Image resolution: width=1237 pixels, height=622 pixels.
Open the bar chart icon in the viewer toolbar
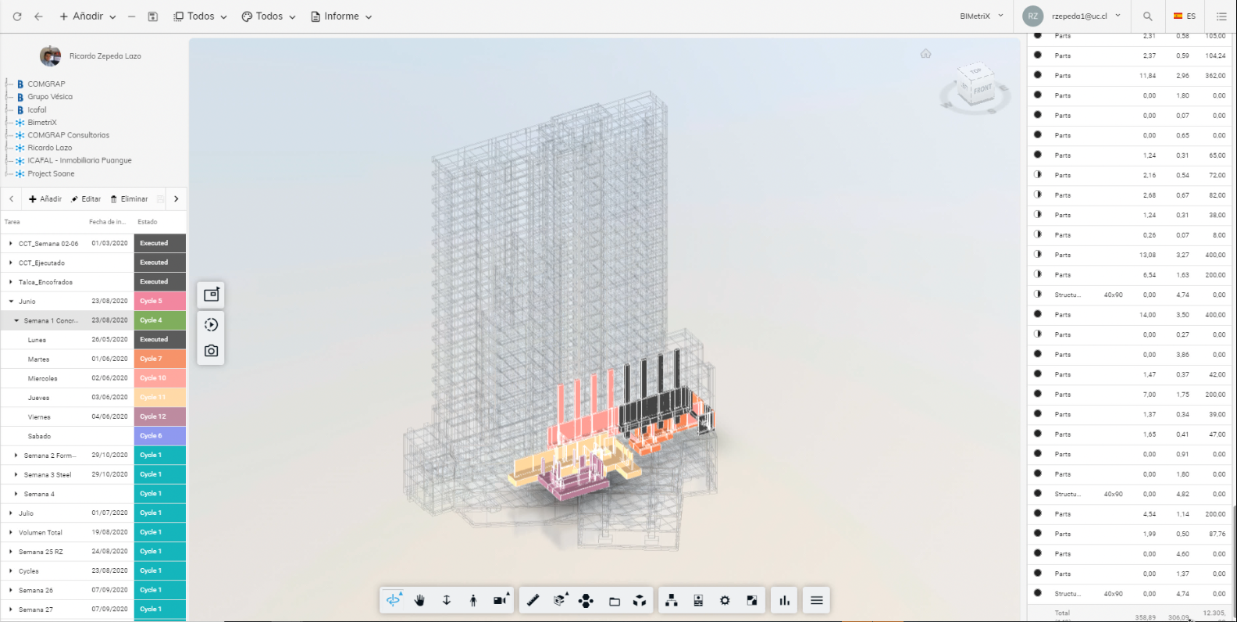pos(784,600)
